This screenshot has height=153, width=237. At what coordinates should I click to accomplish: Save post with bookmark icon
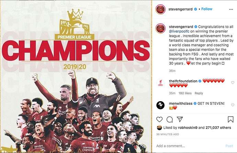[230, 119]
